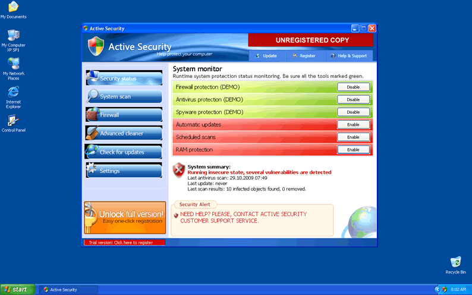472x295 pixels.
Task: Enable Scheduled scans
Action: click(353, 137)
